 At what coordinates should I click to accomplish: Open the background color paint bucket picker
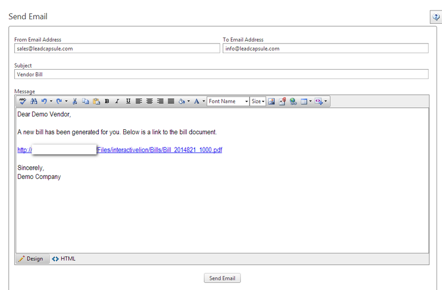click(x=182, y=102)
